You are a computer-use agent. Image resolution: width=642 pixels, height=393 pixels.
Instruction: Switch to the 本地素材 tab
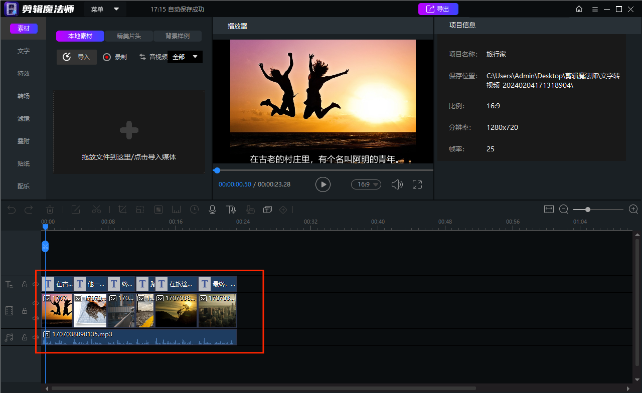click(80, 36)
